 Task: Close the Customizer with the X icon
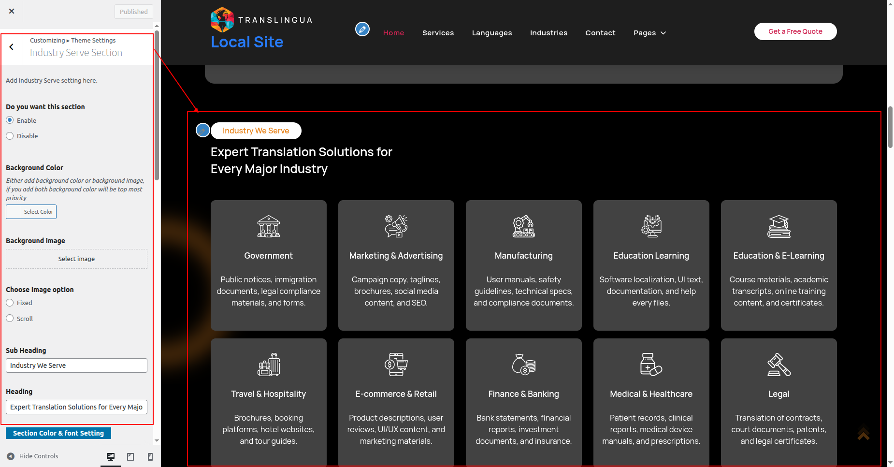click(x=12, y=11)
